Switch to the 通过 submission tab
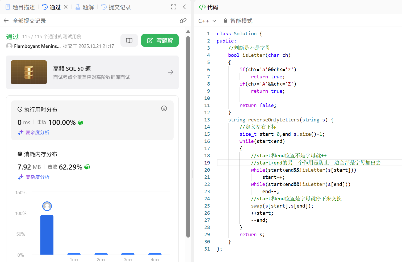402x262 pixels. coord(52,7)
